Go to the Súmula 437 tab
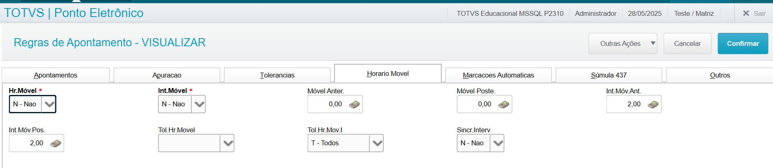 pyautogui.click(x=608, y=75)
